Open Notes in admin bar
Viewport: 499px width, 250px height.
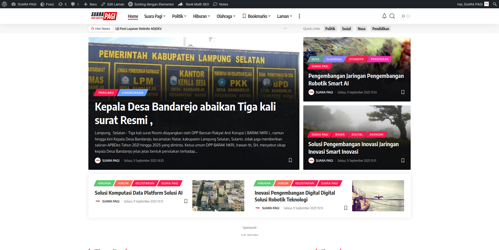(x=221, y=4)
